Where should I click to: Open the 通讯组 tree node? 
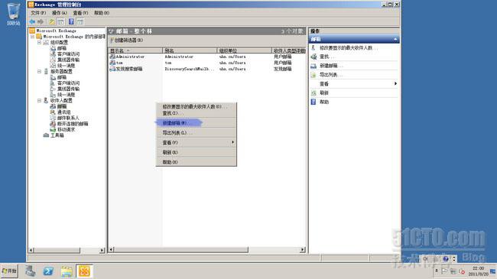pyautogui.click(x=63, y=112)
